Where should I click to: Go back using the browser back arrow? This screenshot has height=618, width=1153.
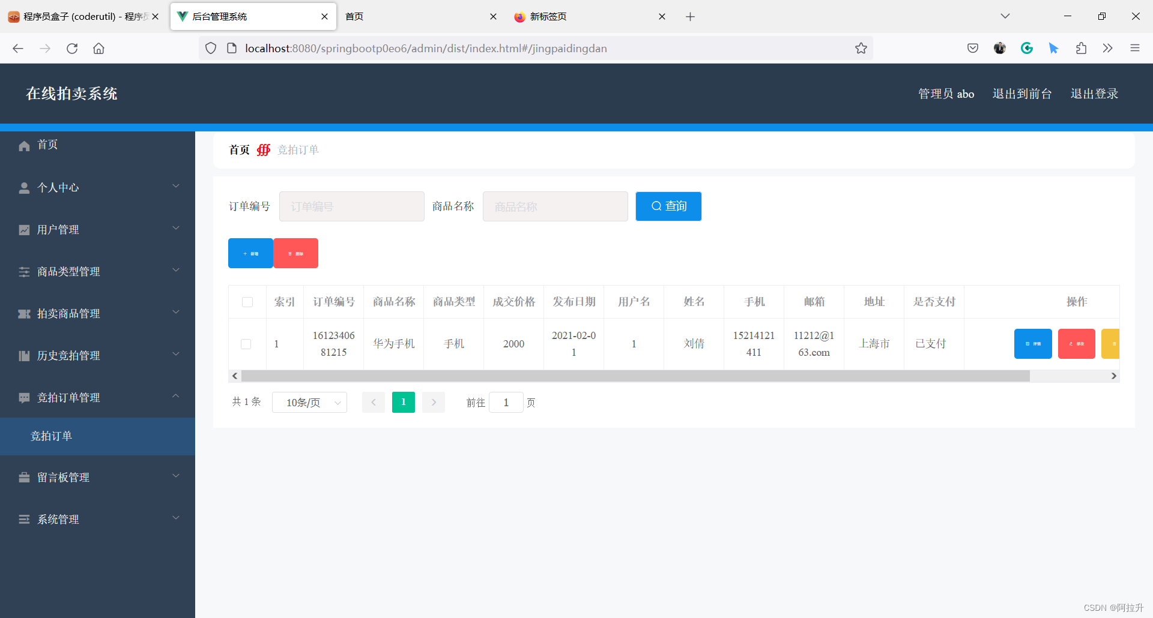18,49
